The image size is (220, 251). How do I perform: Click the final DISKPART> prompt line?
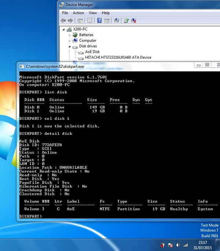(30, 217)
